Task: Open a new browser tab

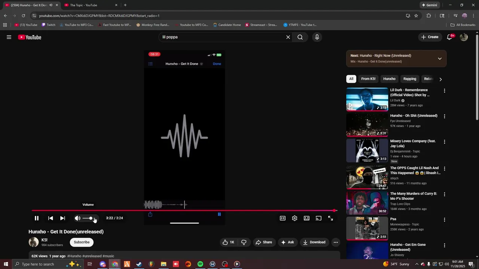Action: 125,5
